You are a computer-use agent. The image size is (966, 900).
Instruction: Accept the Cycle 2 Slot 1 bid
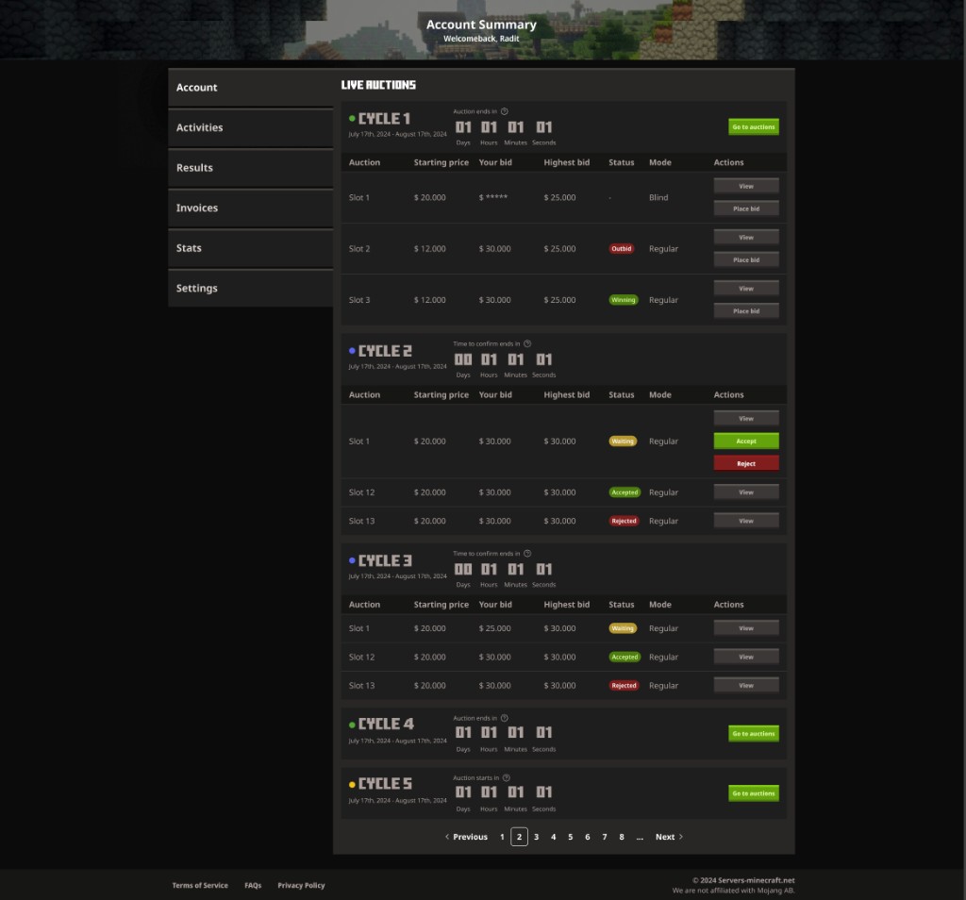pos(746,442)
